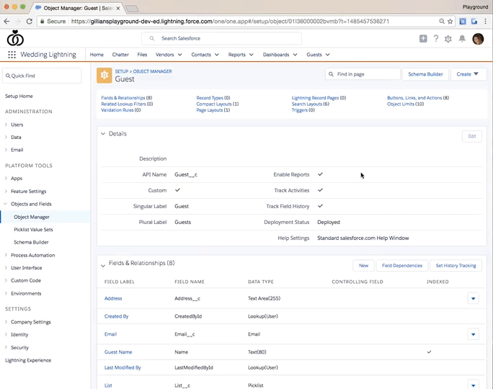Open the Chrome three-dot menu
Screen dimensions: 493x389
[486, 22]
